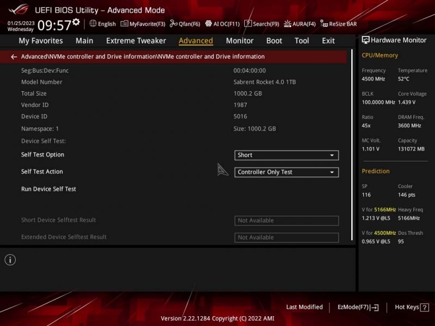Open ReSize BAR setting
Viewport: 435px width, 326px height.
[338, 24]
